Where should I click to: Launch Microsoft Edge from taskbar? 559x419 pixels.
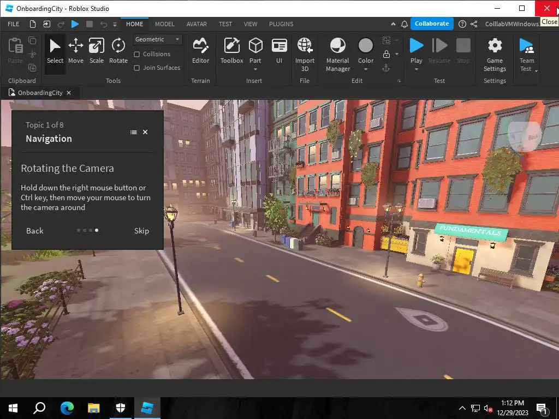point(67,408)
